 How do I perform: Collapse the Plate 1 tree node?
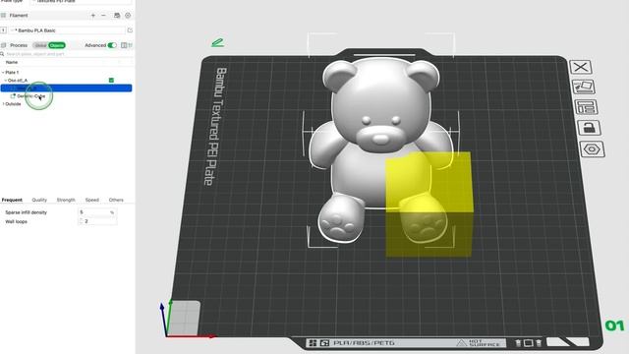point(3,72)
